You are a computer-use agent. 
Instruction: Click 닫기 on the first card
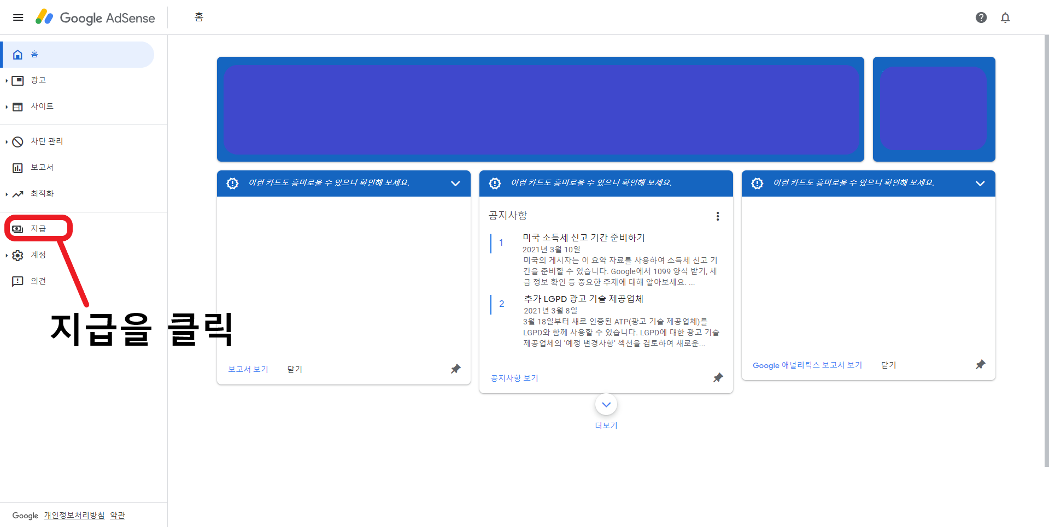point(295,369)
